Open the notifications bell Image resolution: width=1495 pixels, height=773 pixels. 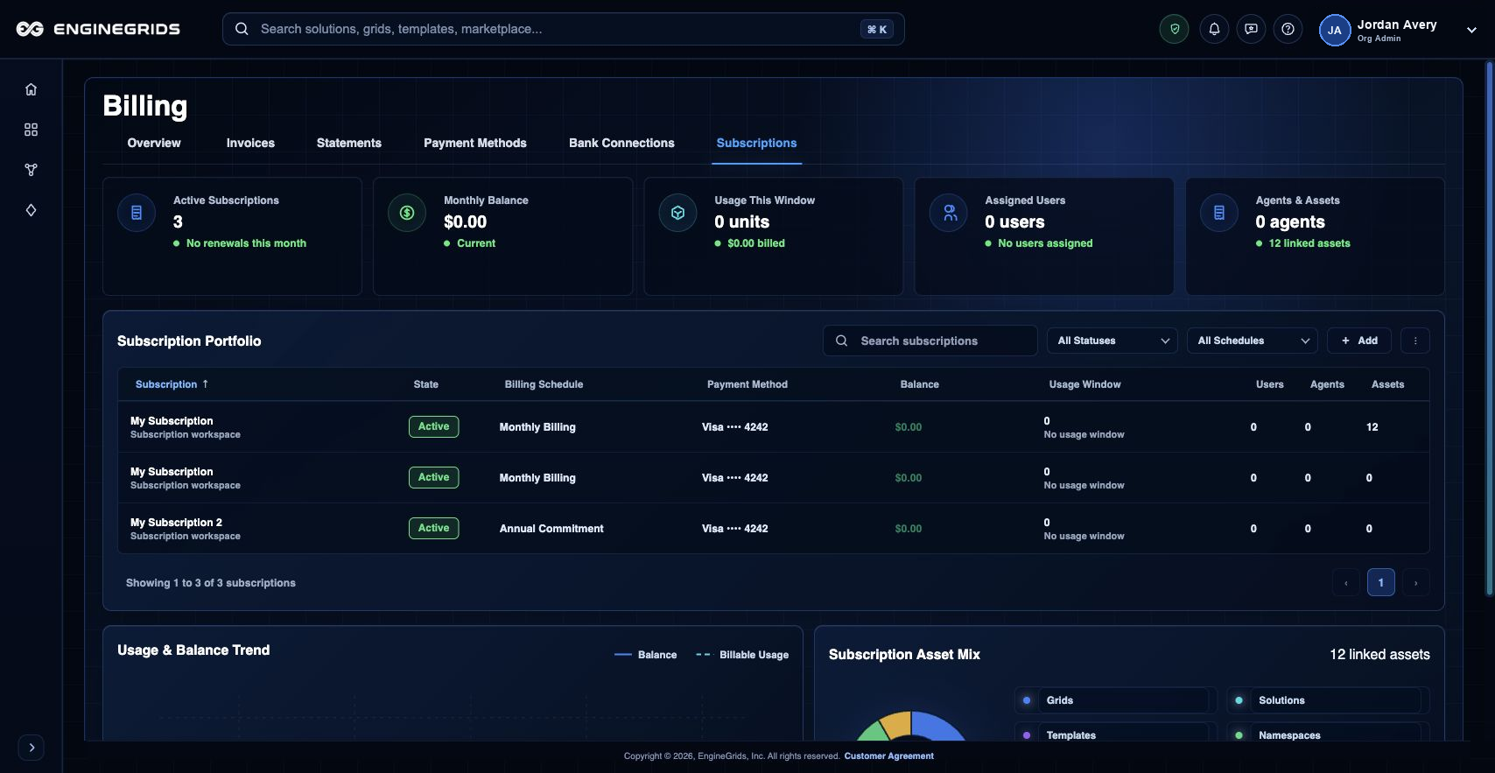(1214, 29)
